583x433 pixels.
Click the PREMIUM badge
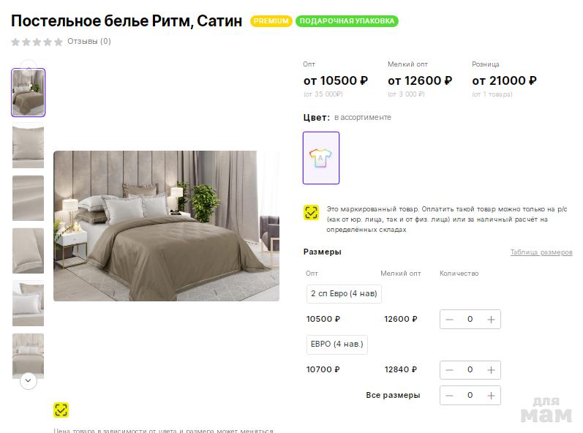pos(271,21)
